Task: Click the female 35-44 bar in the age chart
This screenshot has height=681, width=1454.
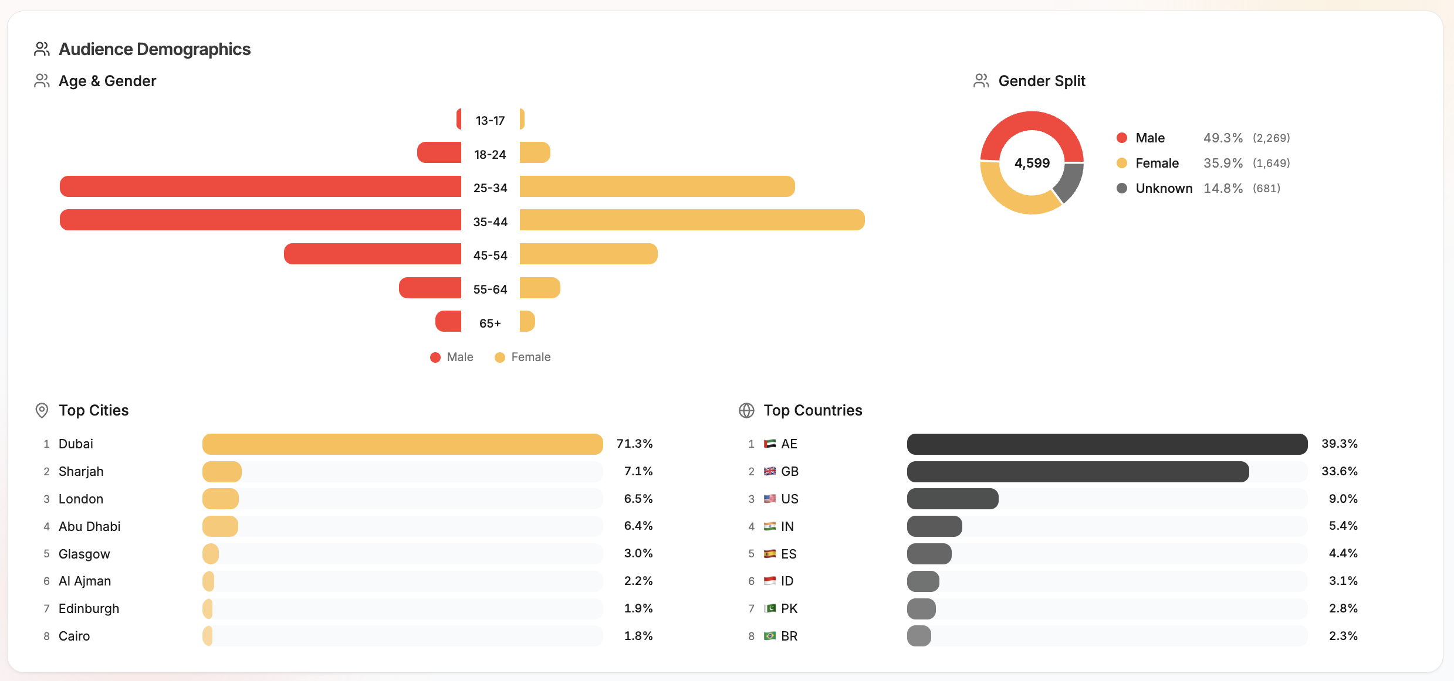Action: coord(692,220)
